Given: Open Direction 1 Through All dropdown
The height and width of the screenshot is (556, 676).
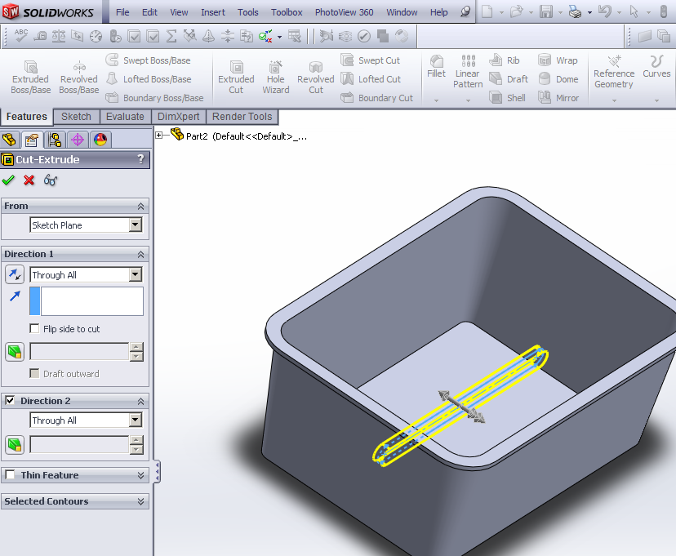Looking at the screenshot, I should pos(136,274).
